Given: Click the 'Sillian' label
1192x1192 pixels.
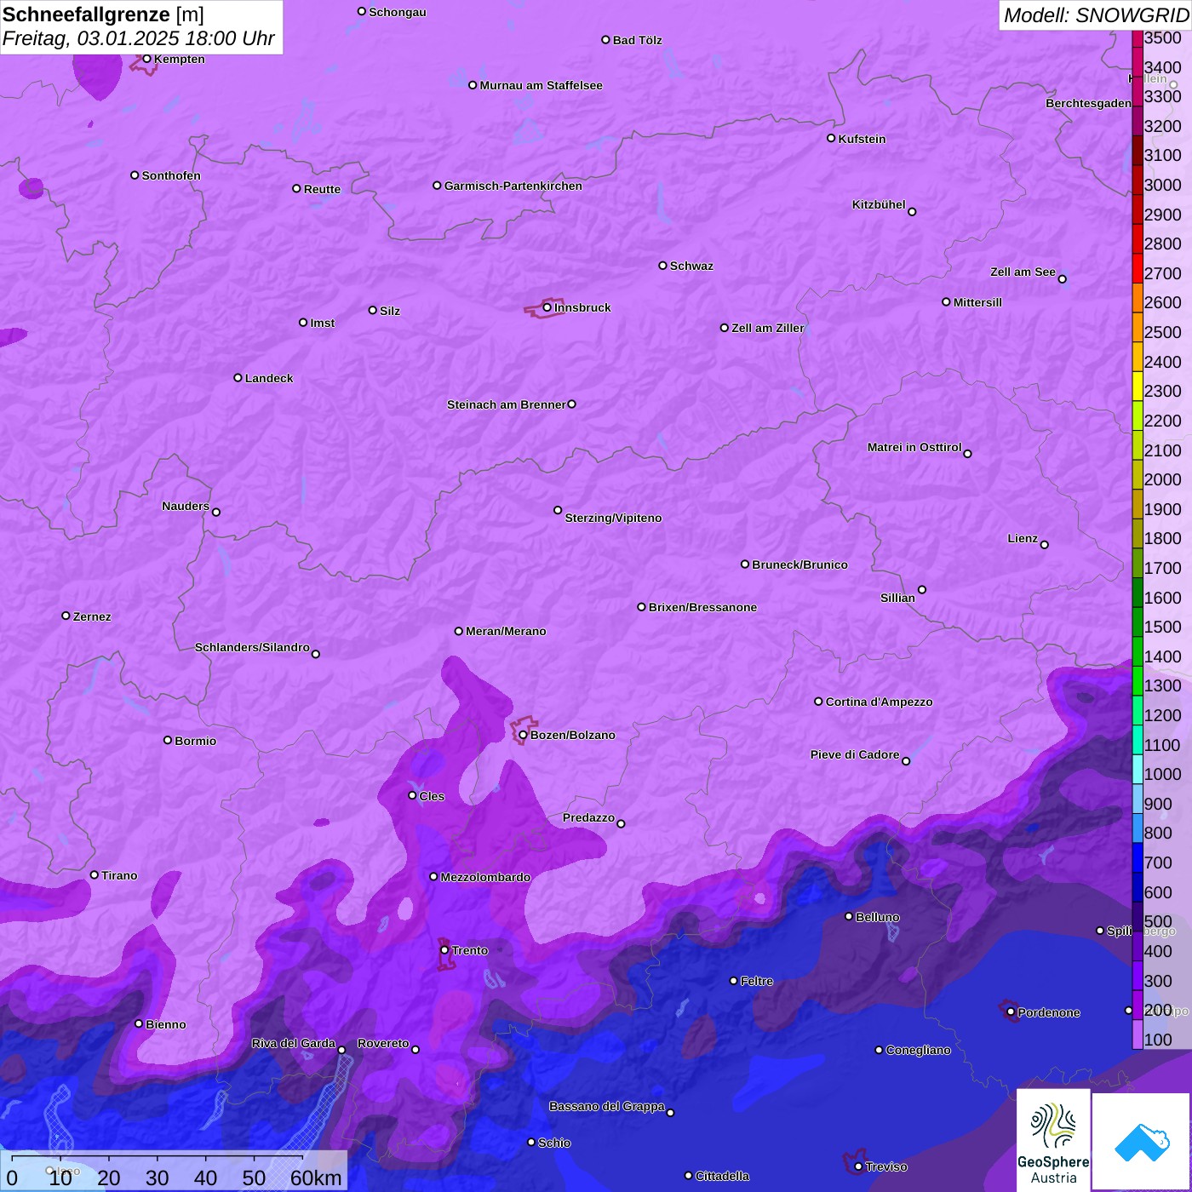Looking at the screenshot, I should tap(897, 598).
